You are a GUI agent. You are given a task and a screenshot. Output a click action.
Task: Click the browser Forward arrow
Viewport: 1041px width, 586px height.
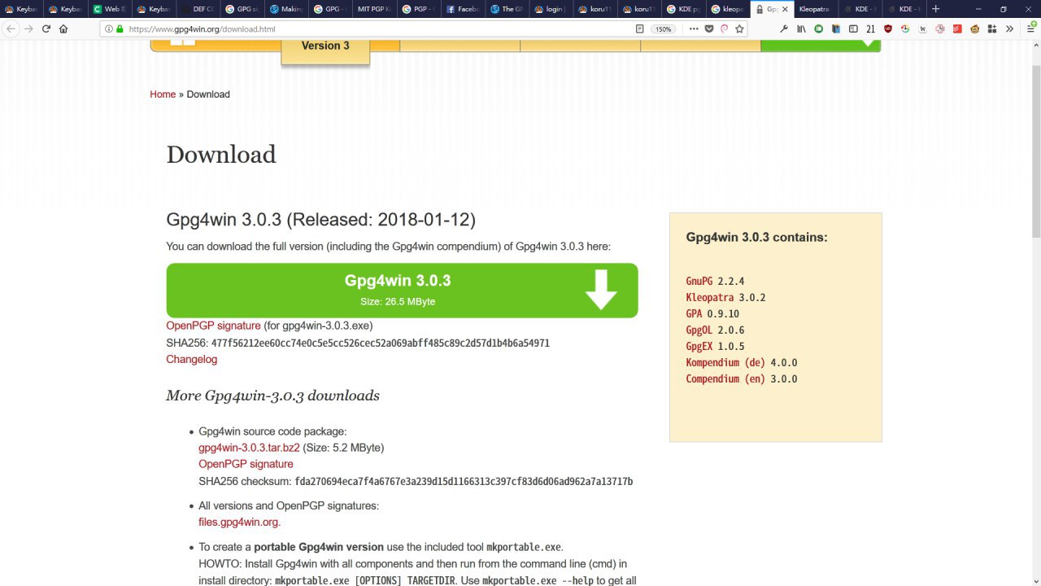click(28, 28)
